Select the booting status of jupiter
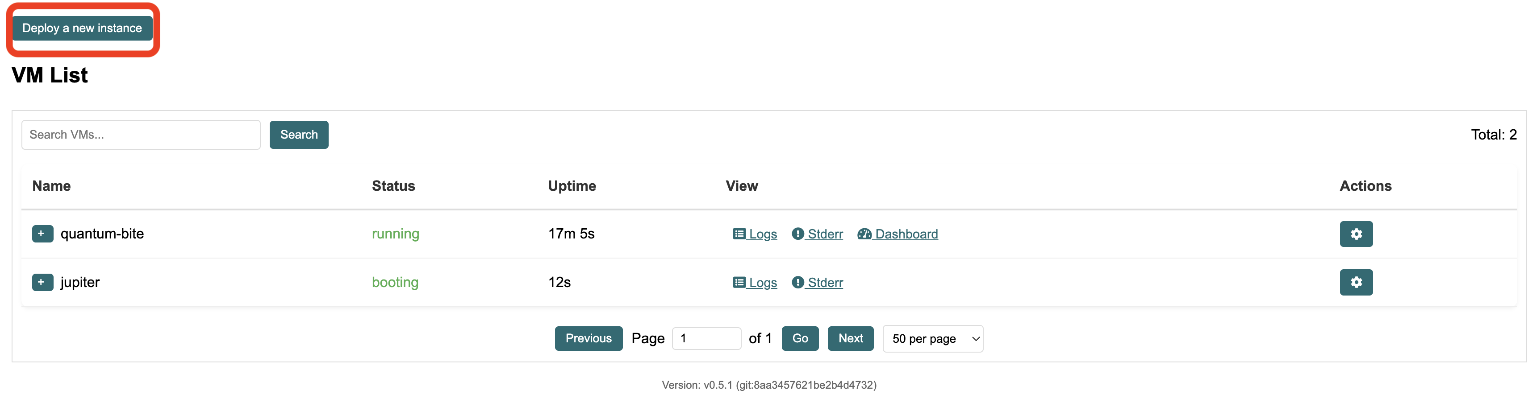Image resolution: width=1528 pixels, height=419 pixels. pos(395,282)
